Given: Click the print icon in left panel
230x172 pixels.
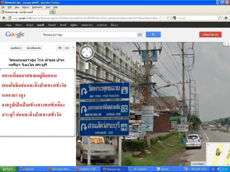Looking at the screenshot, I should (x=60, y=48).
